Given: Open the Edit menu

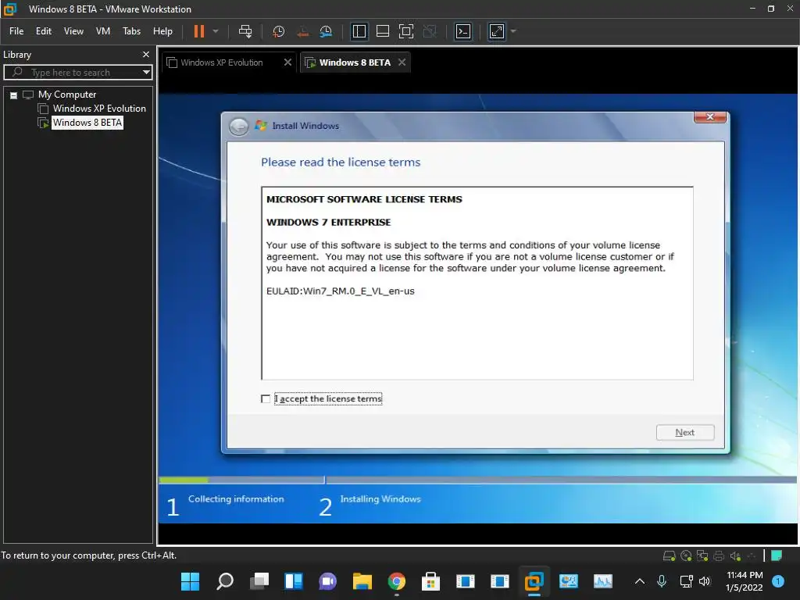Looking at the screenshot, I should pyautogui.click(x=44, y=31).
